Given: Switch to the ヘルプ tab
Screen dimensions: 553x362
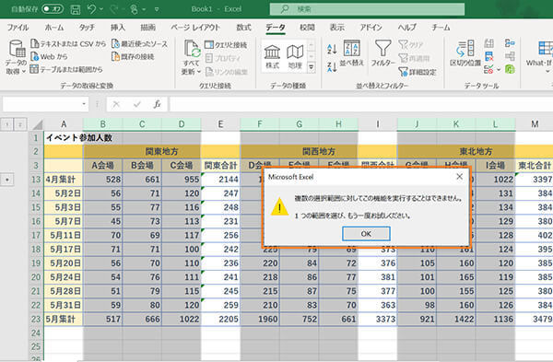Looking at the screenshot, I should point(407,28).
